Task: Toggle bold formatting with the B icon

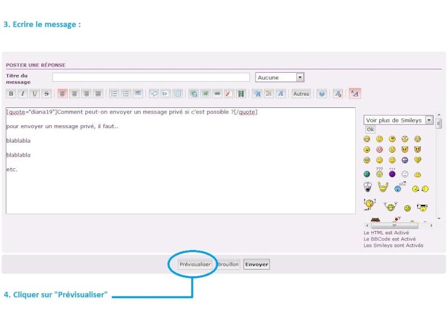Action: click(x=11, y=93)
